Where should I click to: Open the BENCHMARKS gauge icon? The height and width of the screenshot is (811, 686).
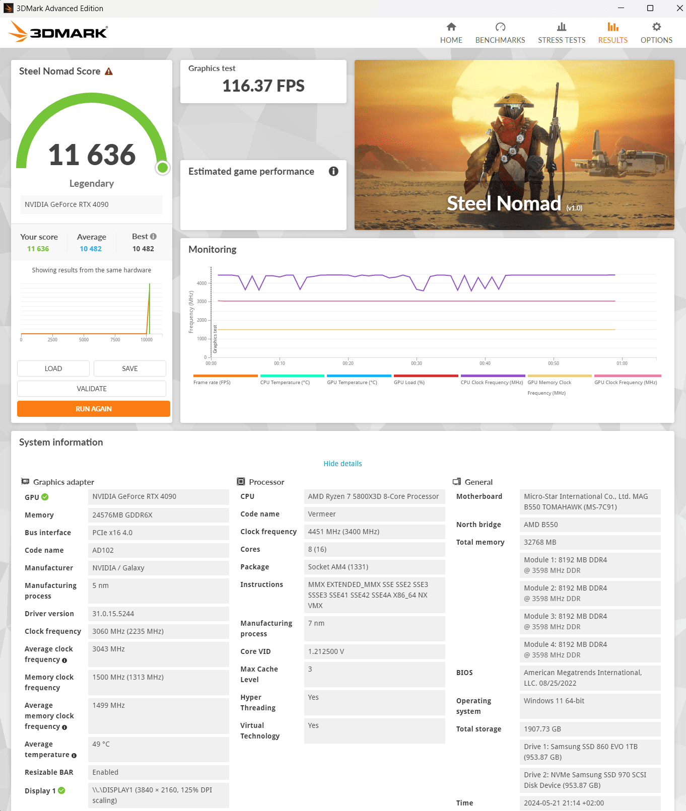[x=500, y=27]
